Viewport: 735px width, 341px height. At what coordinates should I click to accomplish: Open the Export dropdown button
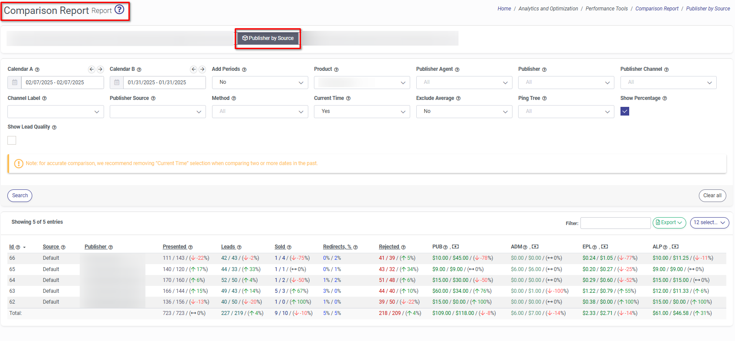[669, 222]
